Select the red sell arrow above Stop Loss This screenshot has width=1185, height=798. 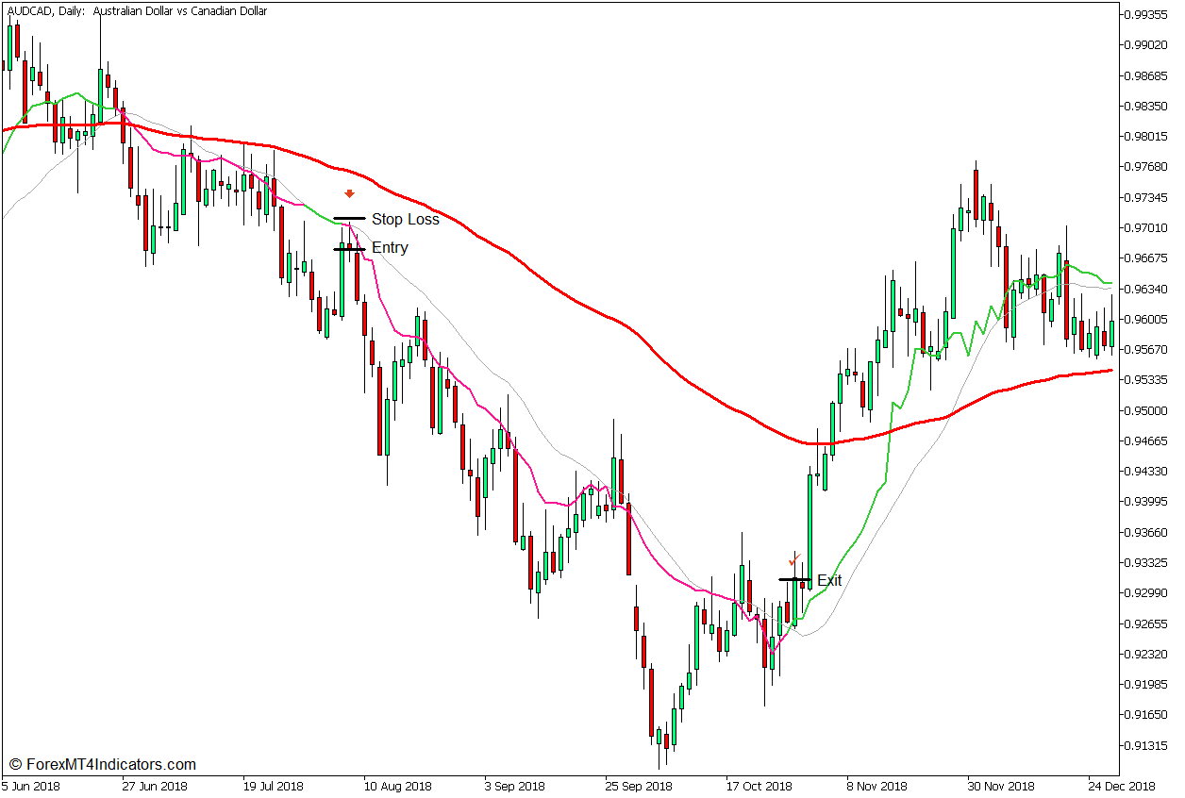[350, 191]
